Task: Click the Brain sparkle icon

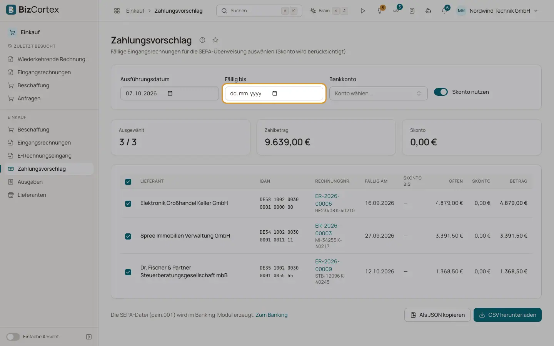Action: tap(313, 11)
